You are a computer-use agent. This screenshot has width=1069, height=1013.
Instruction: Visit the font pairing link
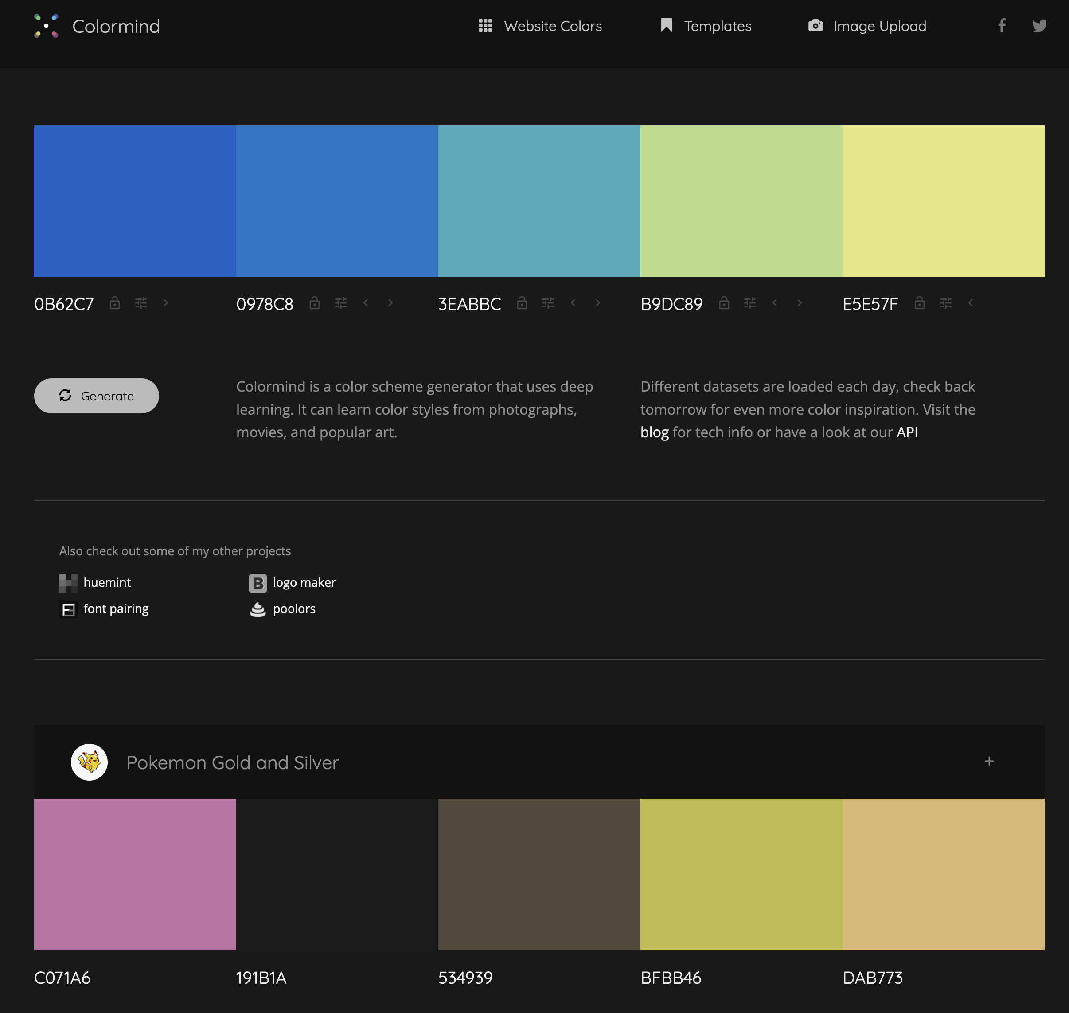coord(116,609)
